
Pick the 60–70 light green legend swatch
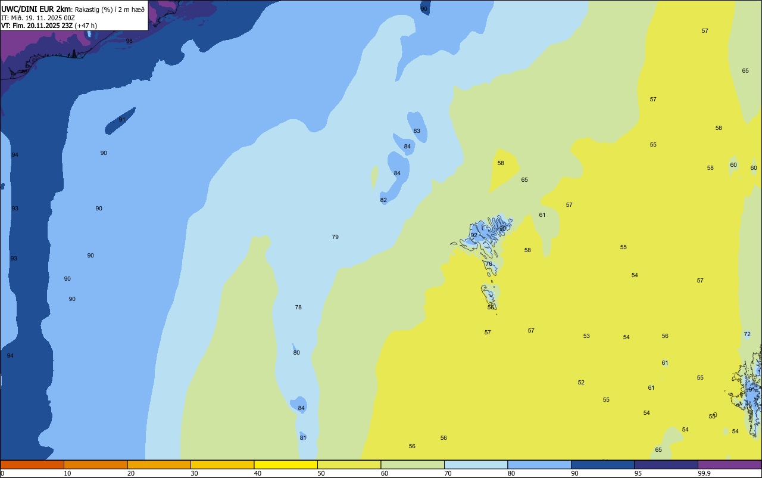[413, 464]
